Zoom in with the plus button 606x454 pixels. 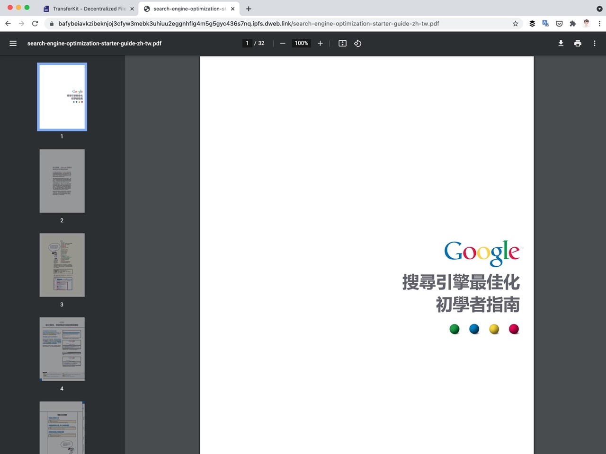point(320,43)
